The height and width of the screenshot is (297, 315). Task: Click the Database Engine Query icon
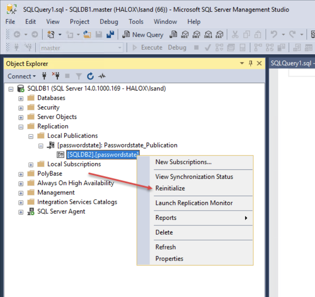173,35
